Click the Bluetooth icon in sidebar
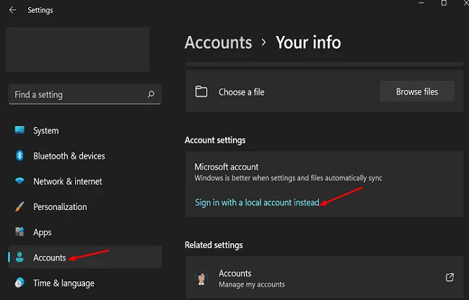Screen dimensions: 469x300 click(19, 155)
